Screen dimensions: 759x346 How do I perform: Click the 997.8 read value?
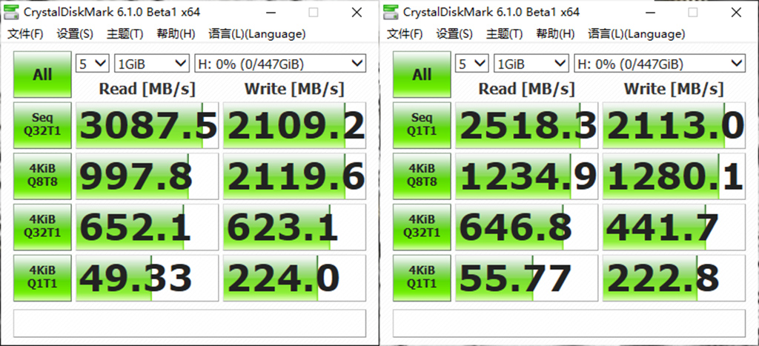(148, 176)
